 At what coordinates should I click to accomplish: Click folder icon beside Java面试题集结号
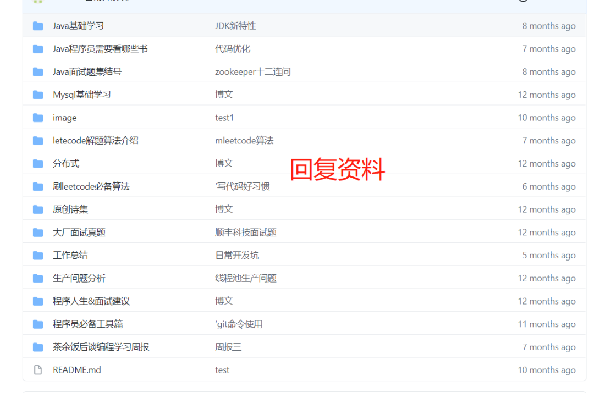coord(38,71)
